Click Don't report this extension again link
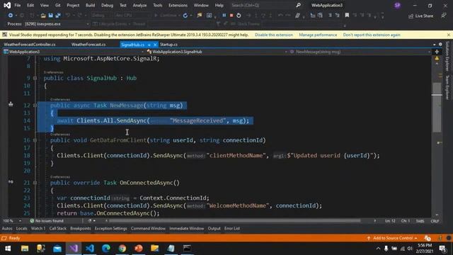 tap(372, 35)
